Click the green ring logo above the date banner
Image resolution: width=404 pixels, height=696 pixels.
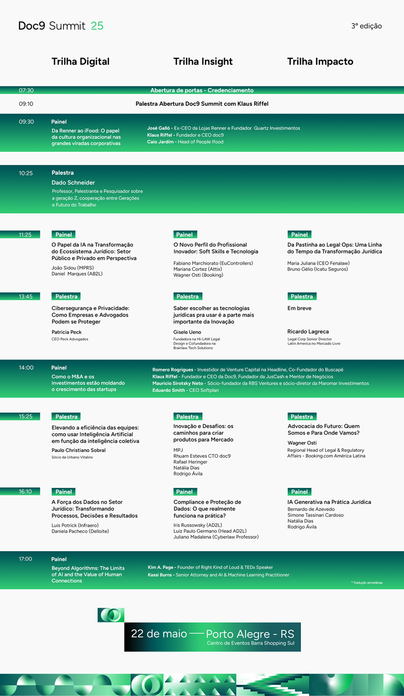111,615
